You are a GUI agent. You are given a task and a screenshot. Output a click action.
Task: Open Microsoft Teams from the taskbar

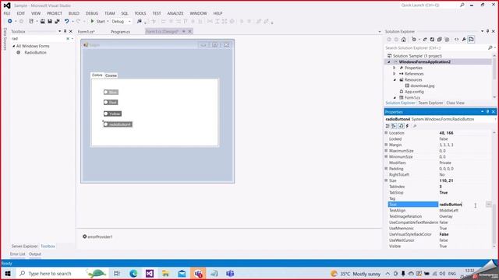[230, 273]
